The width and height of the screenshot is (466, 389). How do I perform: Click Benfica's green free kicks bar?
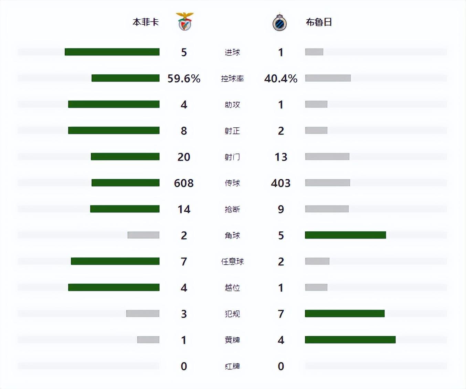[115, 261]
